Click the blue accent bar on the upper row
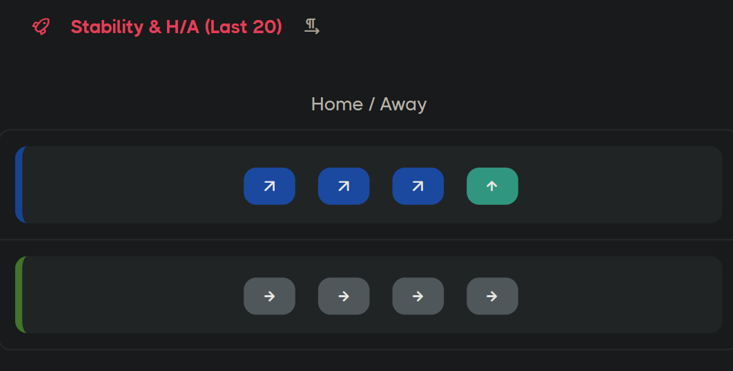 pos(20,185)
